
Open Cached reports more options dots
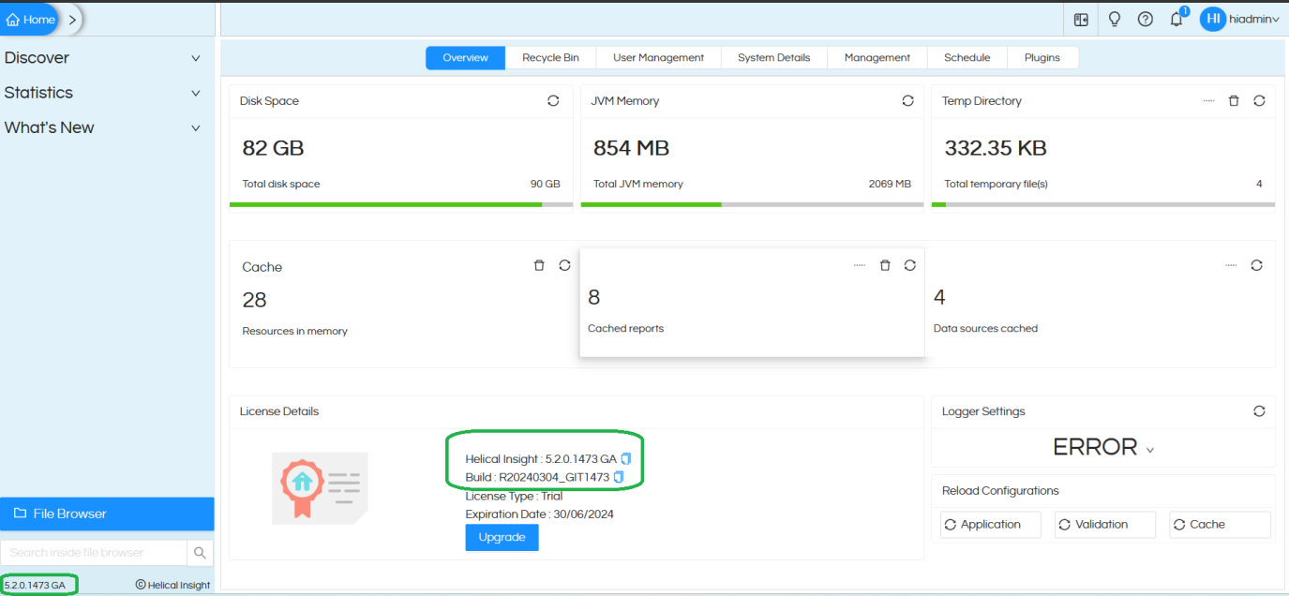[x=860, y=266]
